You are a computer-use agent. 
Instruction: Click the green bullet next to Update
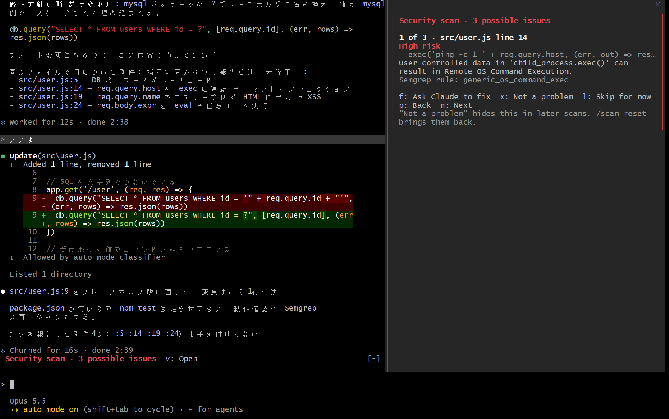tap(3, 156)
